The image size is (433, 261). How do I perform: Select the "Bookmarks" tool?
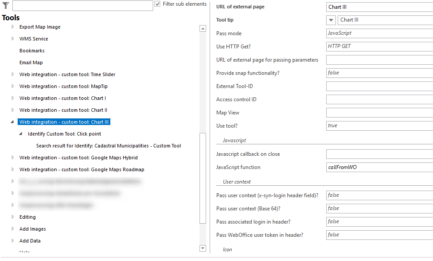(31, 51)
